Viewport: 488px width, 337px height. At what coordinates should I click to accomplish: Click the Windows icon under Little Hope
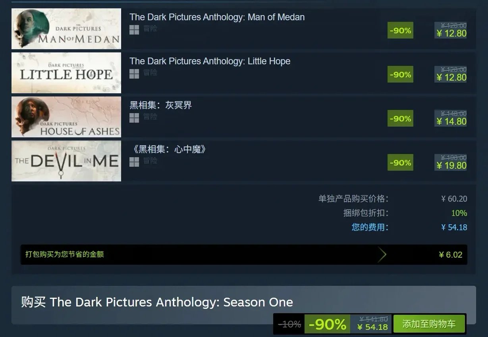[134, 74]
